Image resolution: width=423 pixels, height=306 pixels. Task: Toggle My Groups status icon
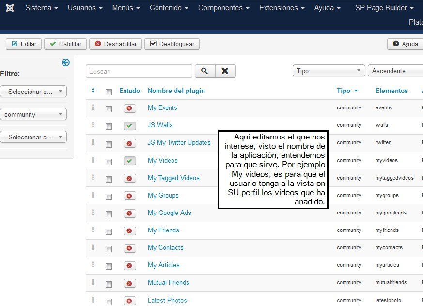[x=129, y=196]
